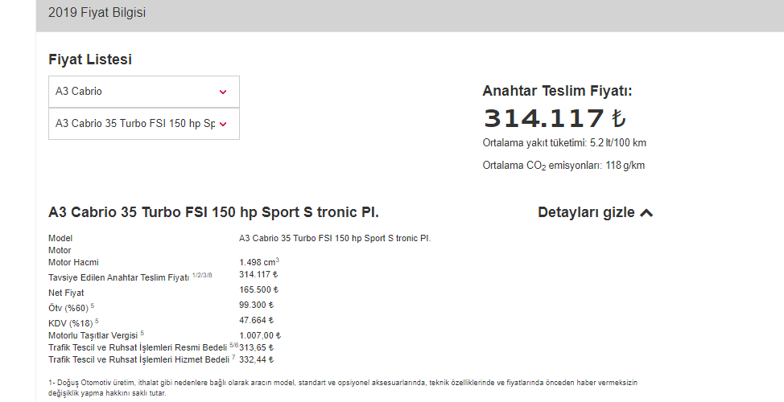Viewport: 784px width, 402px height.
Task: Click the up chevron next to Detayları gizle
Action: pos(646,213)
